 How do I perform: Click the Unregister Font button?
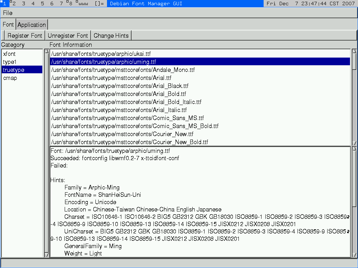click(x=68, y=36)
